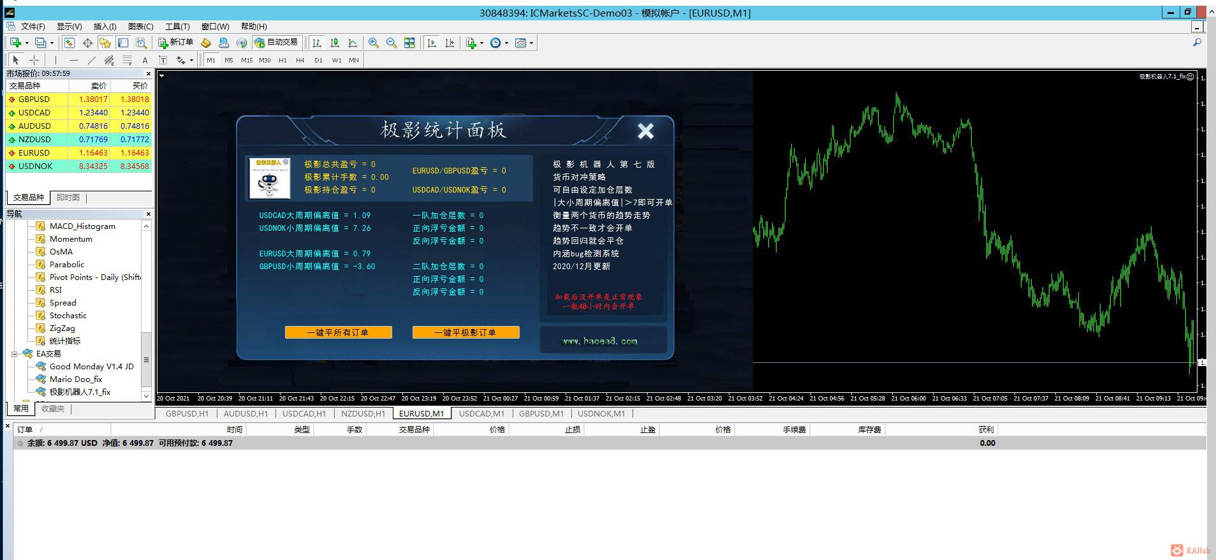The height and width of the screenshot is (560, 1216).
Task: Open the Strategy Tester icon
Action: pyautogui.click(x=141, y=43)
